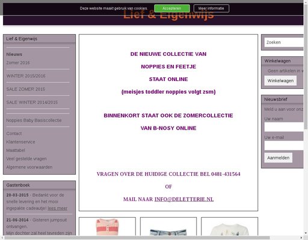This screenshot has width=308, height=240.
Task: Open the WINTER 2015/2016 category
Action: [x=26, y=76]
